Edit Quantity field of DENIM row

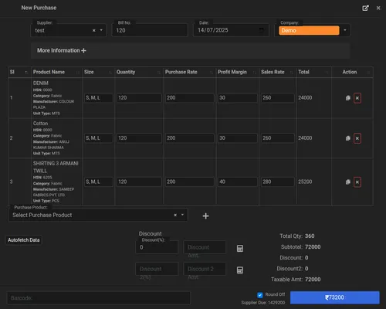pos(139,98)
